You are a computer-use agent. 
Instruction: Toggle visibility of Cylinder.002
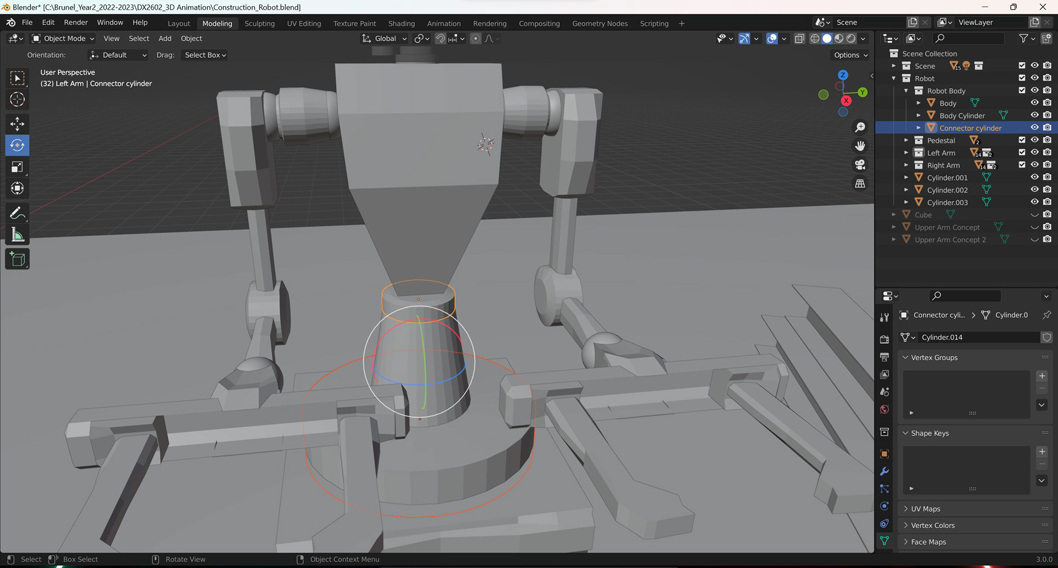(1034, 190)
